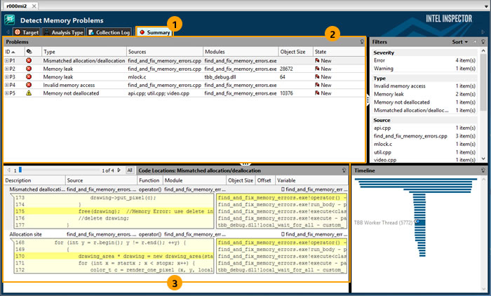Go to the Target tab
This screenshot has height=296, width=491.
(x=26, y=32)
